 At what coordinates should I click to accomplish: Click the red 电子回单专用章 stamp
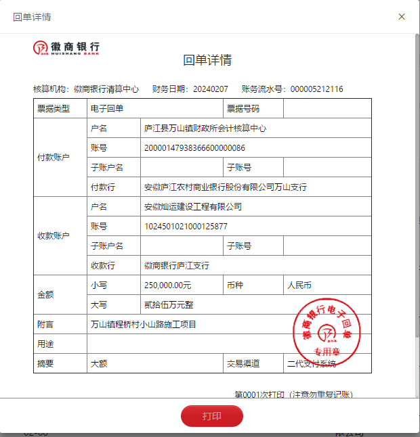tap(327, 329)
